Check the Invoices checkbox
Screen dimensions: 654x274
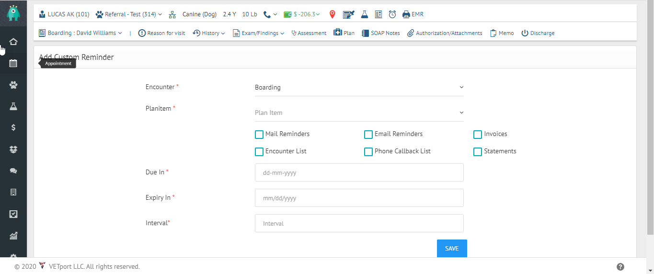click(x=478, y=135)
